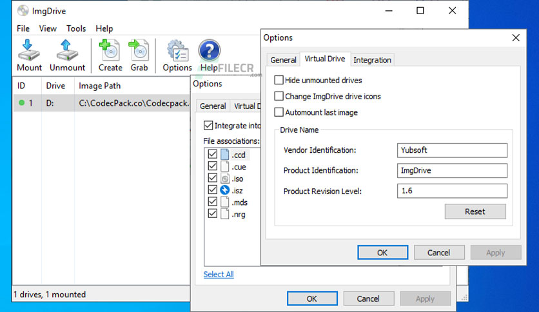Click the C:\CodecPack.co image path cell
The image size is (539, 312).
tap(132, 103)
